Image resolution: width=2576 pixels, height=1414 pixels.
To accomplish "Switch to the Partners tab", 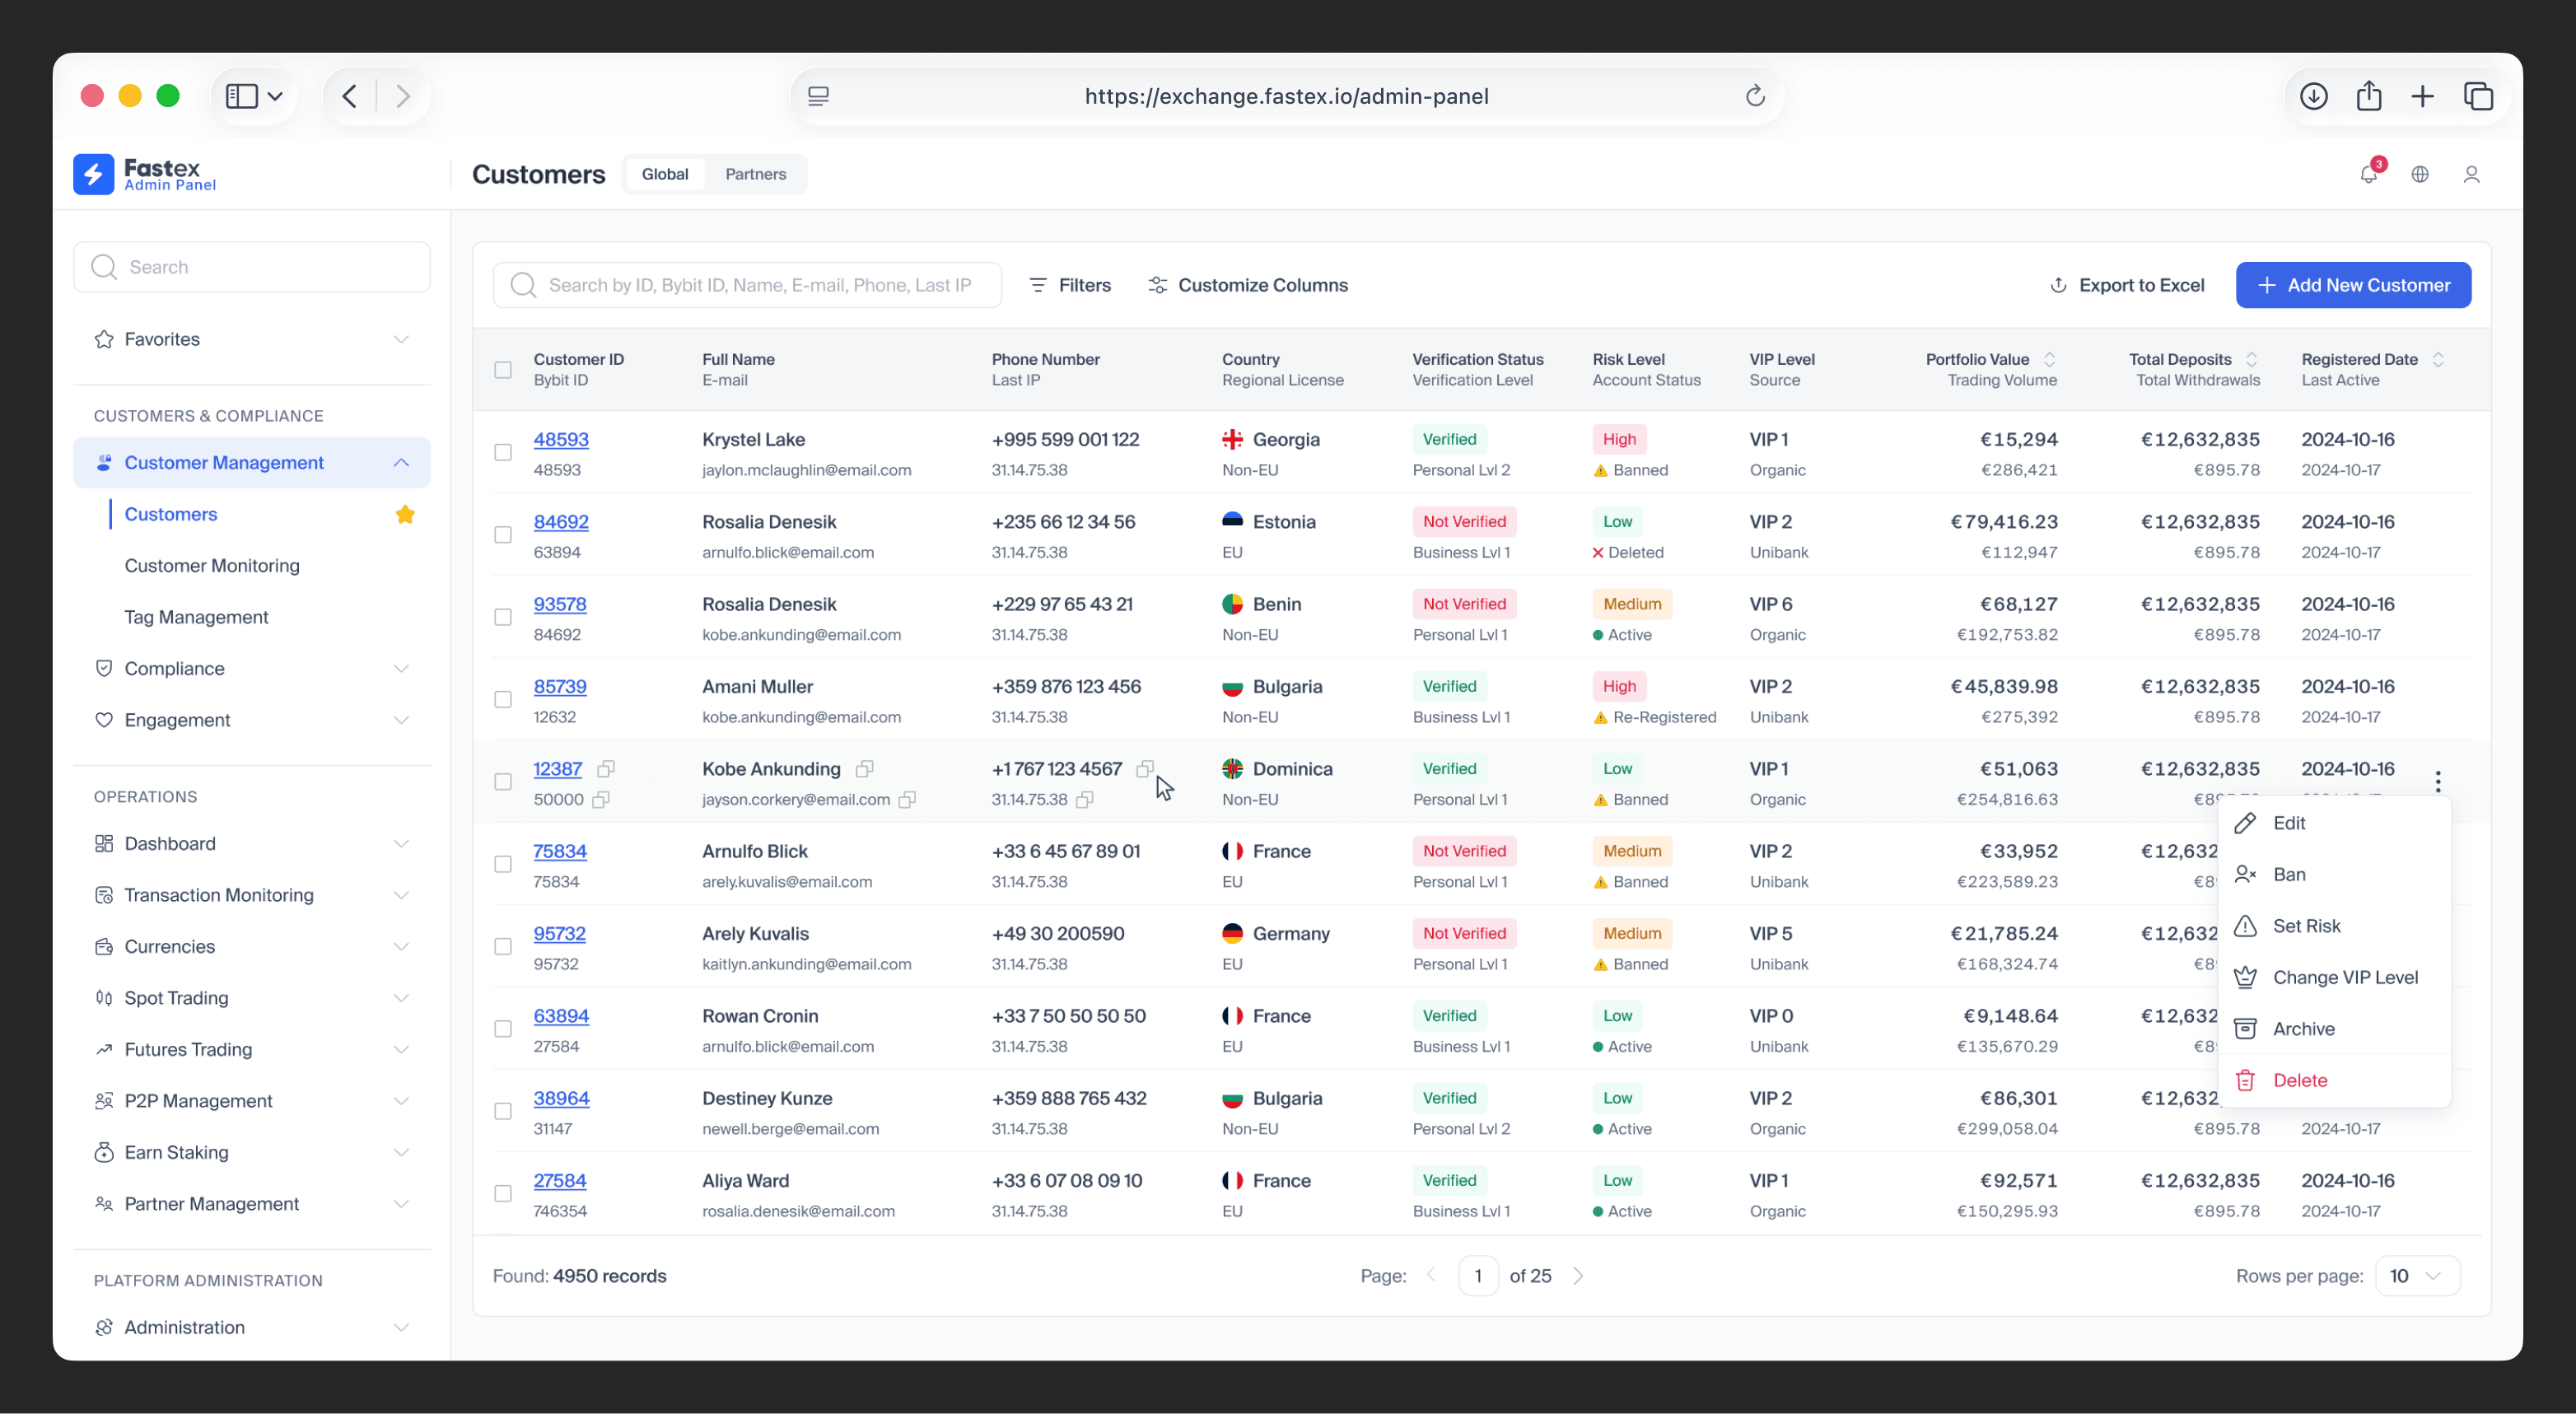I will [755, 174].
